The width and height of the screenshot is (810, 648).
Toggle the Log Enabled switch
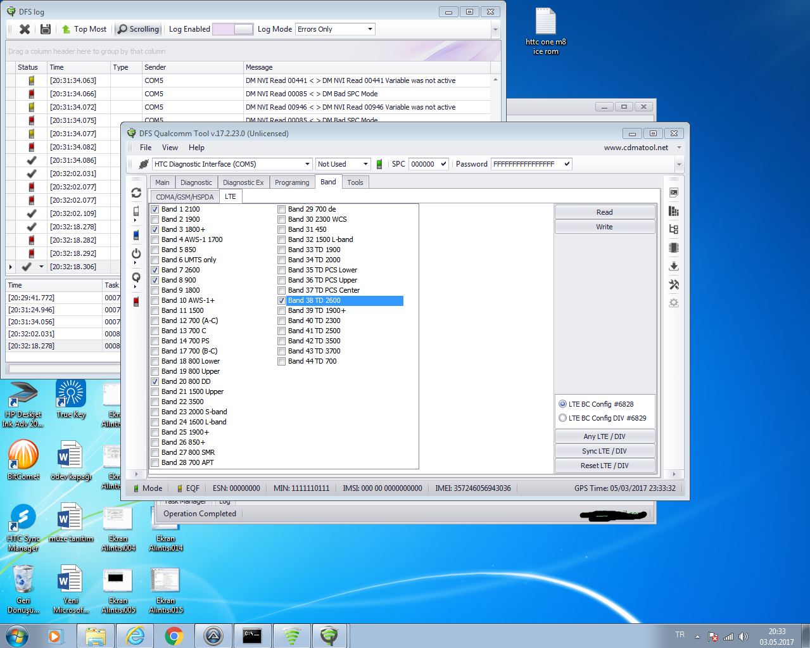[232, 29]
